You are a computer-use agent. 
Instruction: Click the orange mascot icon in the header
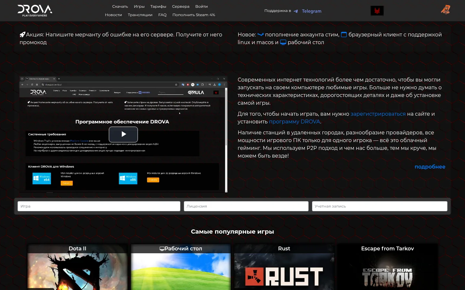pyautogui.click(x=446, y=10)
